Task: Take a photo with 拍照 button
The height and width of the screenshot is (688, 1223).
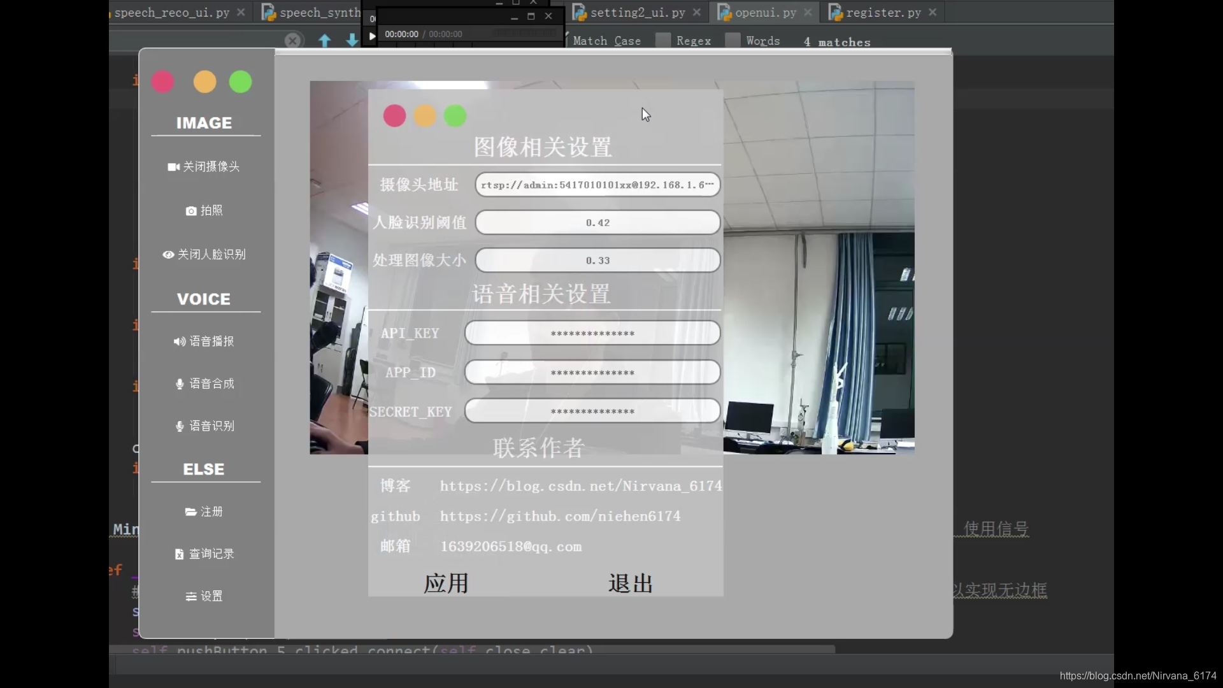Action: point(204,211)
